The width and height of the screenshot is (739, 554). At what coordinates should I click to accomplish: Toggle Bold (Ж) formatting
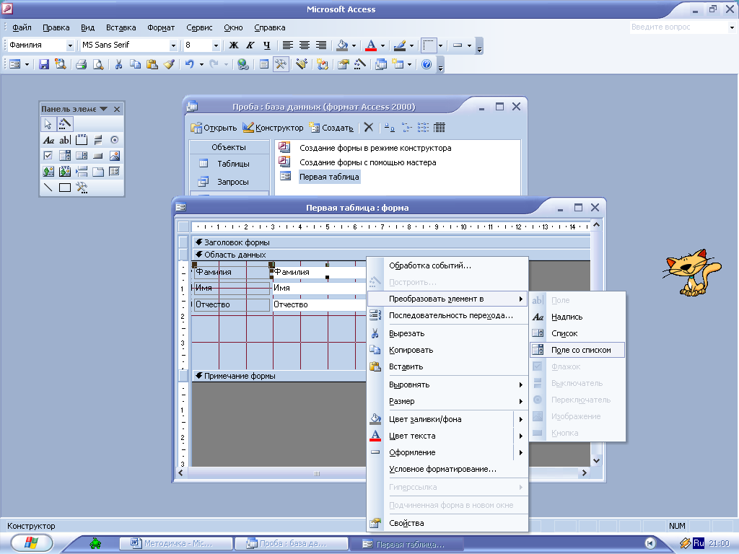point(233,45)
